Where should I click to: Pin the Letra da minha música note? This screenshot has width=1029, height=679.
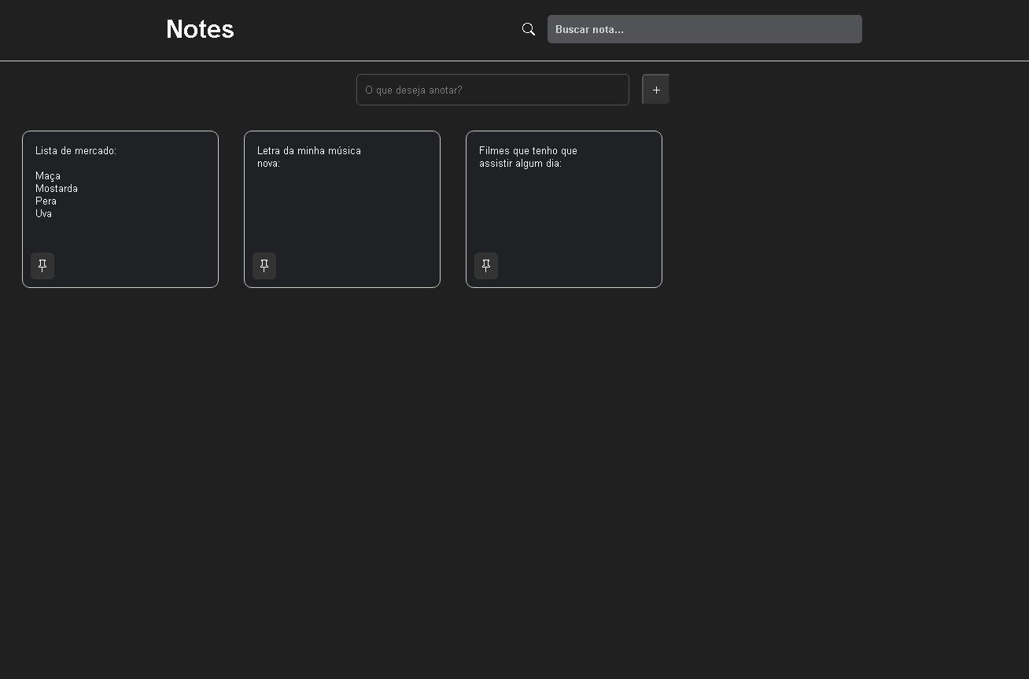click(264, 266)
